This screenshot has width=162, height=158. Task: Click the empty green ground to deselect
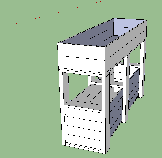(x=26, y=105)
